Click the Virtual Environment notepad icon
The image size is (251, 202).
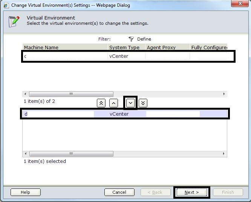[14, 22]
